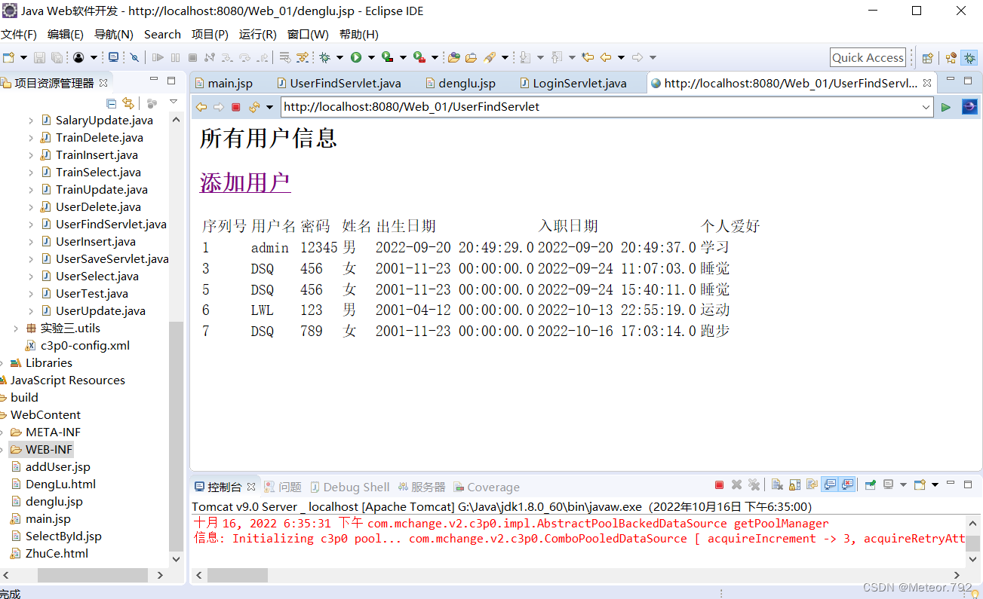Collapse all nodes in project explorer
This screenshot has height=599, width=983.
(111, 103)
